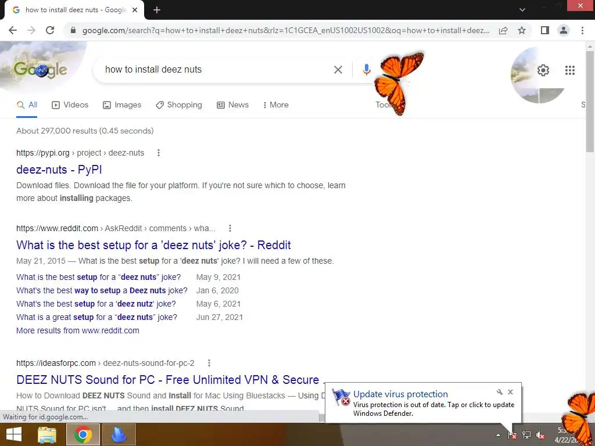Click the muted volume tray icon
The width and height of the screenshot is (595, 446).
point(540,435)
